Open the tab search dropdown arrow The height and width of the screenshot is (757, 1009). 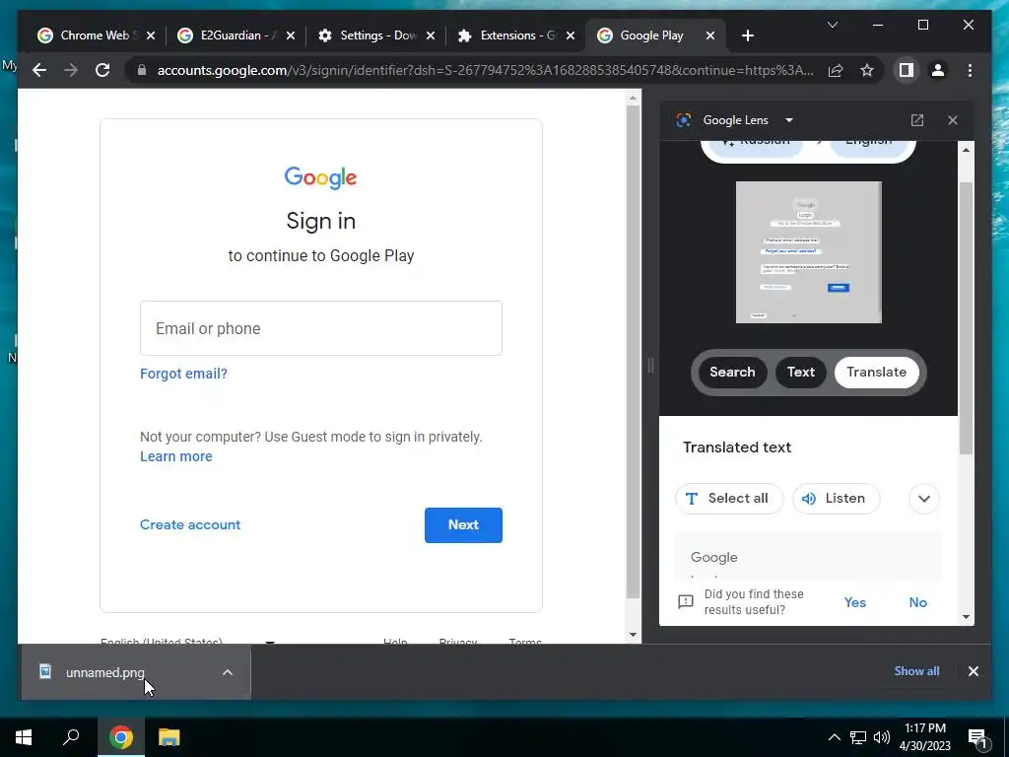coord(832,25)
